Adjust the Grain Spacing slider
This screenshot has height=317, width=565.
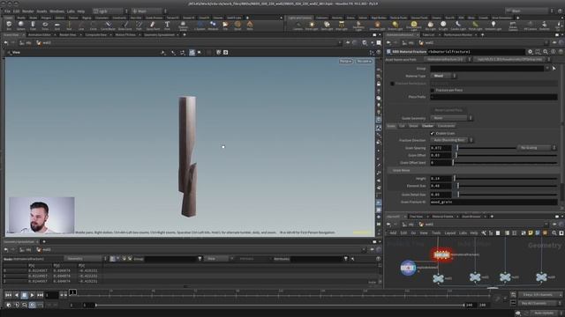(x=485, y=148)
